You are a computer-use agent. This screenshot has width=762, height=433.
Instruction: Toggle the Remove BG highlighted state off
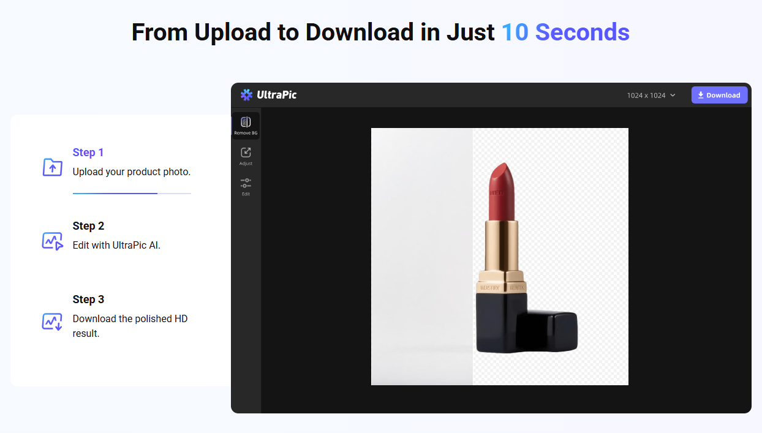[246, 125]
